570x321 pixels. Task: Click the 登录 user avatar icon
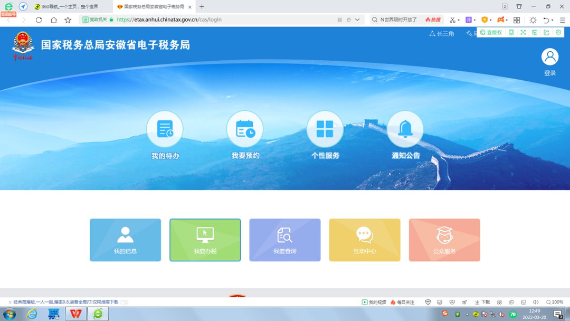tap(550, 57)
